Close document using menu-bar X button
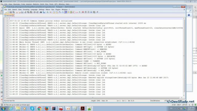The height and width of the screenshot is (111, 197). [184, 10]
